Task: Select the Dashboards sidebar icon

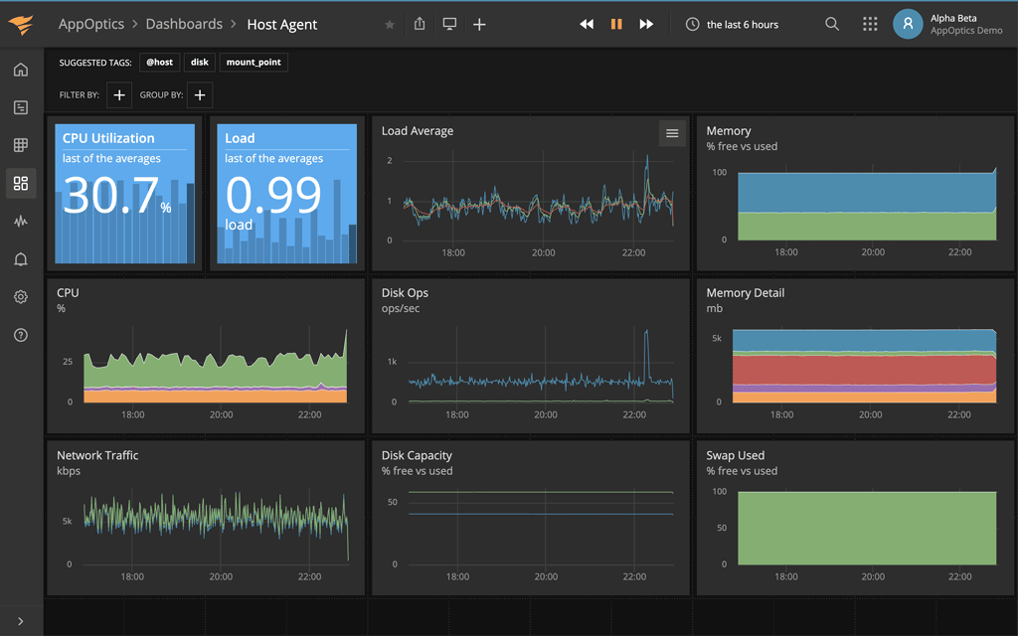Action: [x=21, y=183]
